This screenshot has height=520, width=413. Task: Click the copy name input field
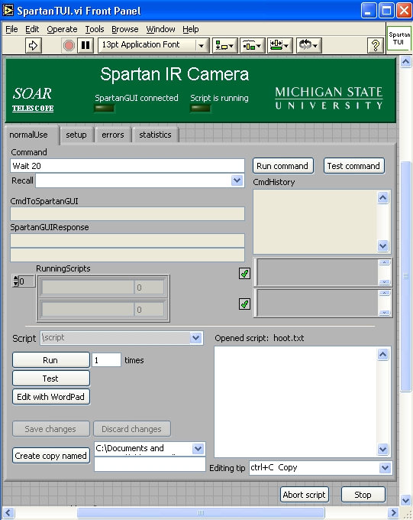(x=150, y=464)
